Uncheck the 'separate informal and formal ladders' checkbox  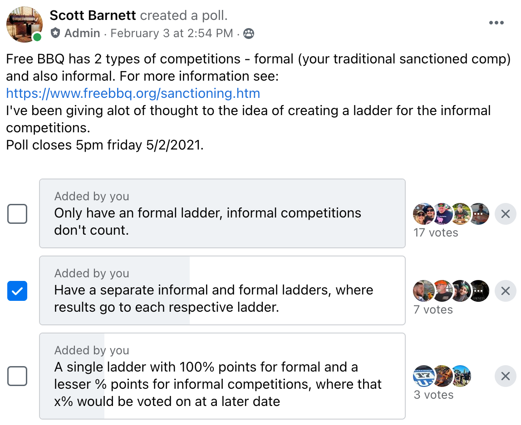pos(17,291)
